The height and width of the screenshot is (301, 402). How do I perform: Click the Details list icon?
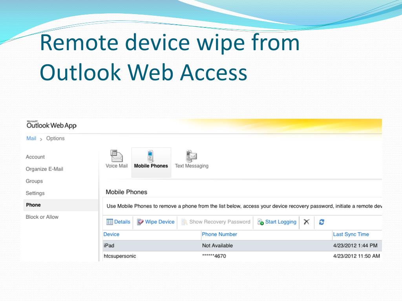click(x=110, y=222)
